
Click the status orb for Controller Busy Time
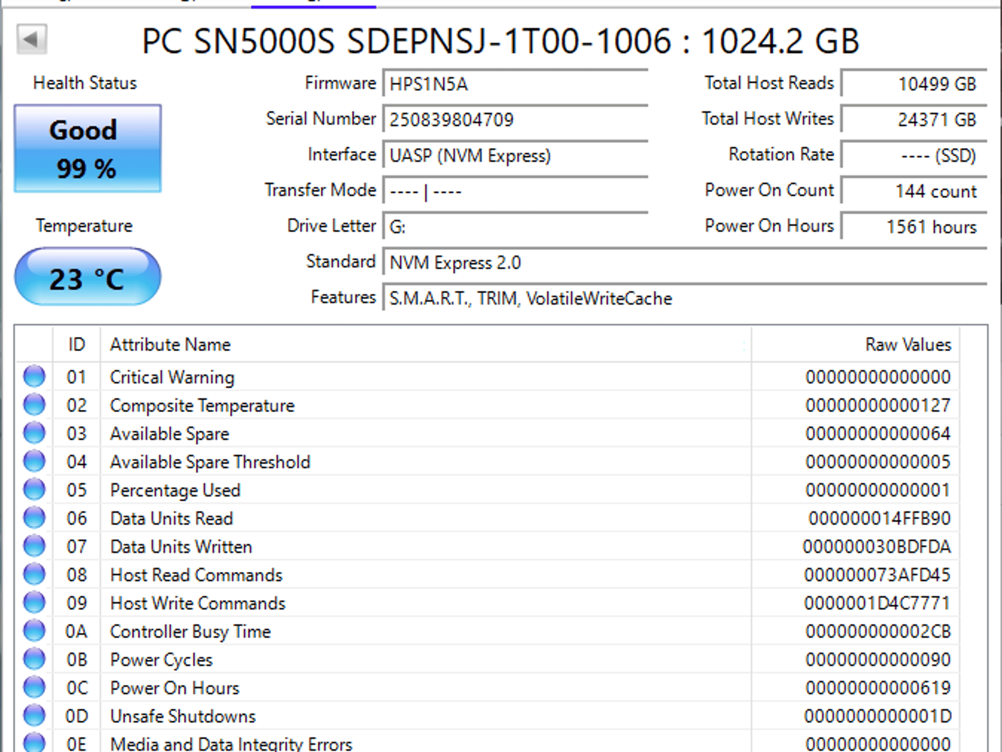point(34,631)
